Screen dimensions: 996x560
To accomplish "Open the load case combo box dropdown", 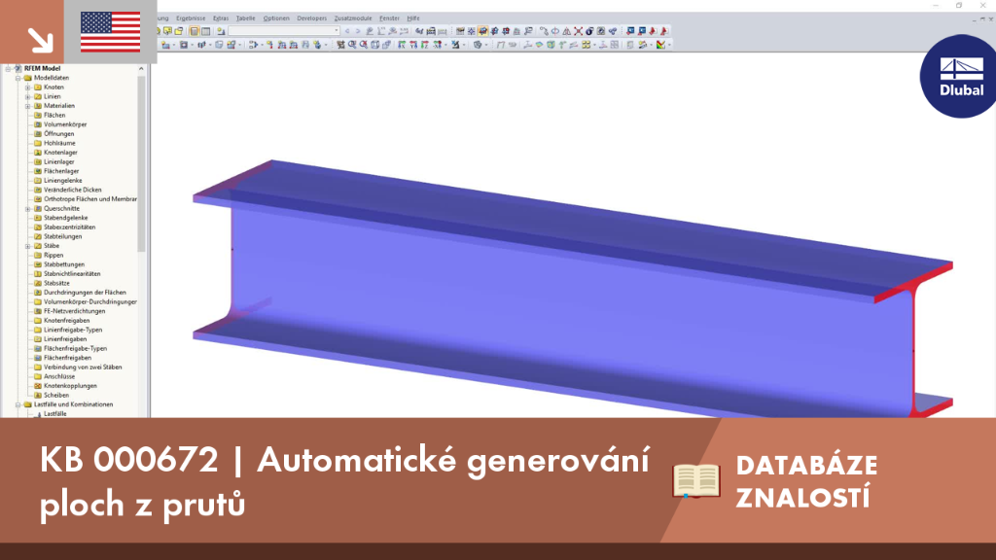I will 337,30.
